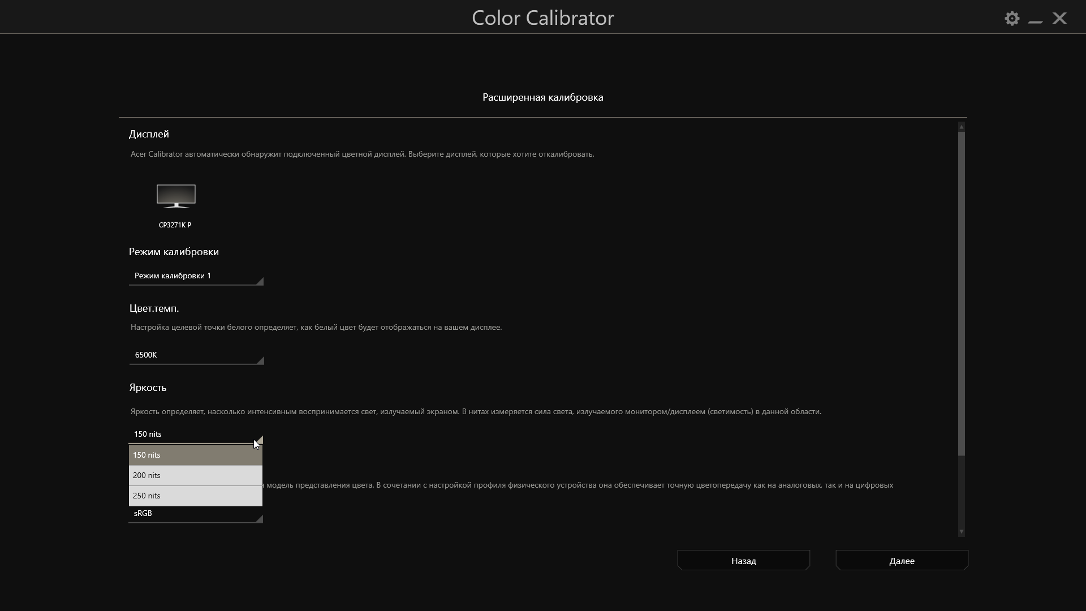Viewport: 1086px width, 611px height.
Task: Expand the 6500K color temperature dropdown
Action: [196, 355]
